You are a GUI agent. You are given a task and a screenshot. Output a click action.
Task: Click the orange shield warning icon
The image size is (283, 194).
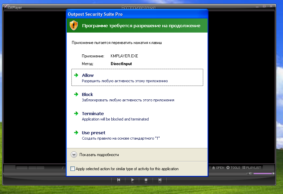pos(74,25)
